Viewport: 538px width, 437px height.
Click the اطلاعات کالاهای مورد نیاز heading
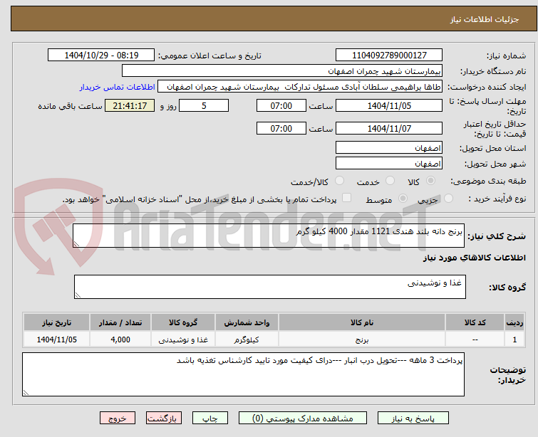click(474, 258)
